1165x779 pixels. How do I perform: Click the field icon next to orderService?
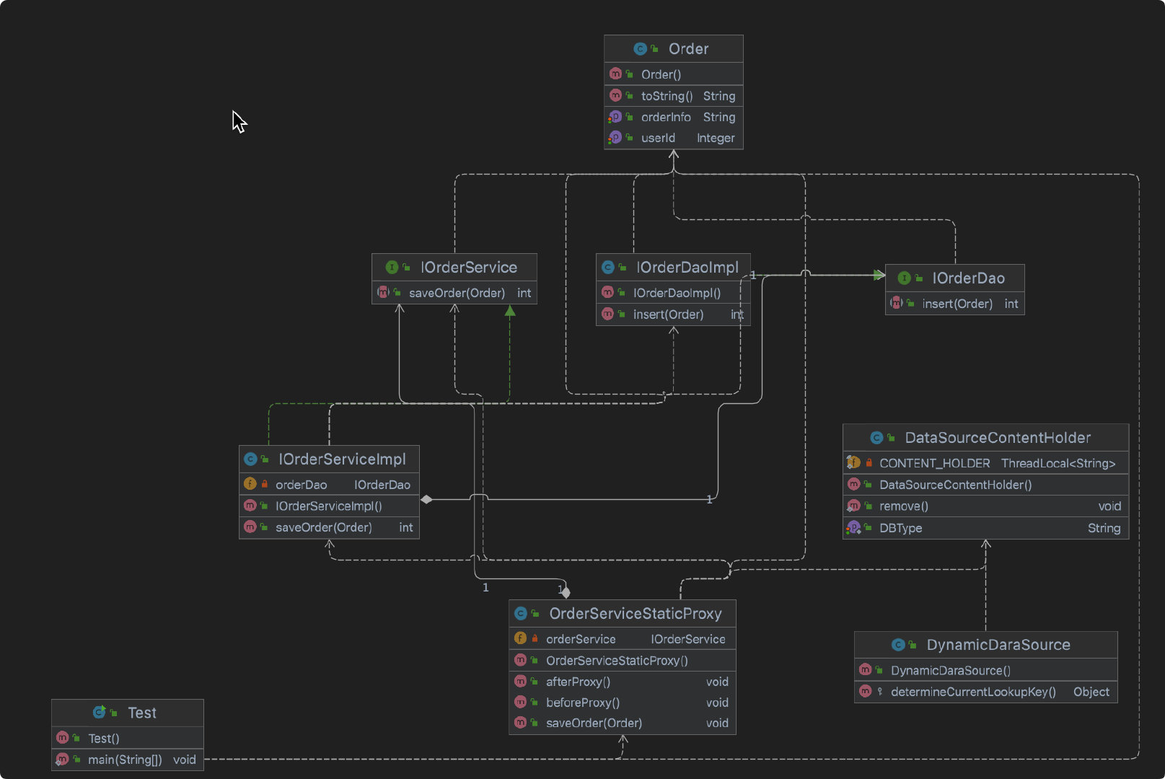click(520, 638)
